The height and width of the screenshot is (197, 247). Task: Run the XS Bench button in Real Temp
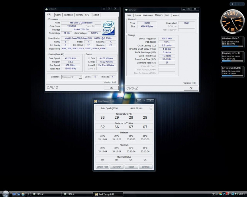(117, 167)
